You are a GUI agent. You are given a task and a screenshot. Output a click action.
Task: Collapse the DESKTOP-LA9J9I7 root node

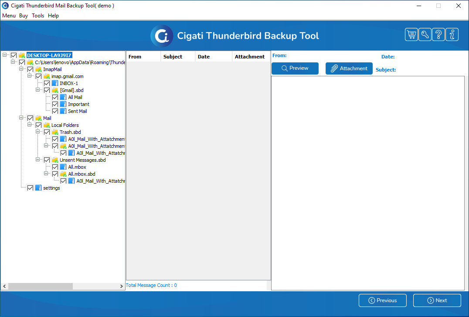tap(4, 55)
